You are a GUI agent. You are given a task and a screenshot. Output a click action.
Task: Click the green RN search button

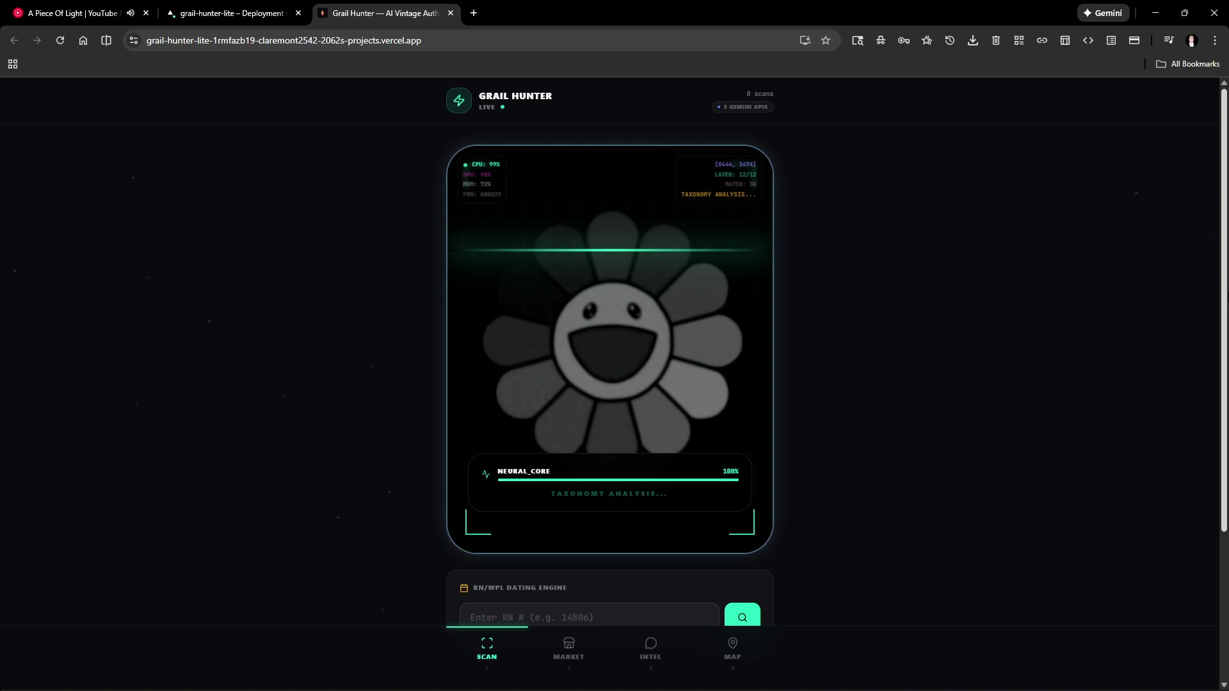click(x=742, y=617)
